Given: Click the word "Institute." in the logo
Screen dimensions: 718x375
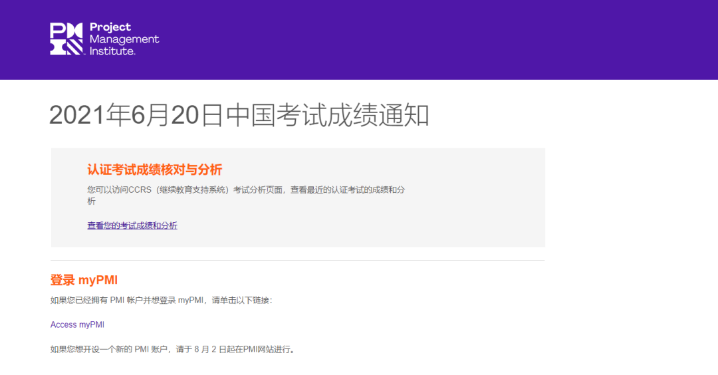Looking at the screenshot, I should point(112,51).
